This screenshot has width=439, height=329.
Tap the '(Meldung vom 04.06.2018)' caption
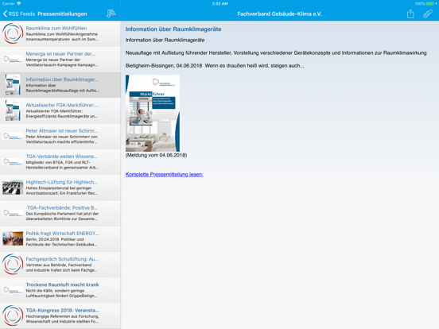[156, 155]
